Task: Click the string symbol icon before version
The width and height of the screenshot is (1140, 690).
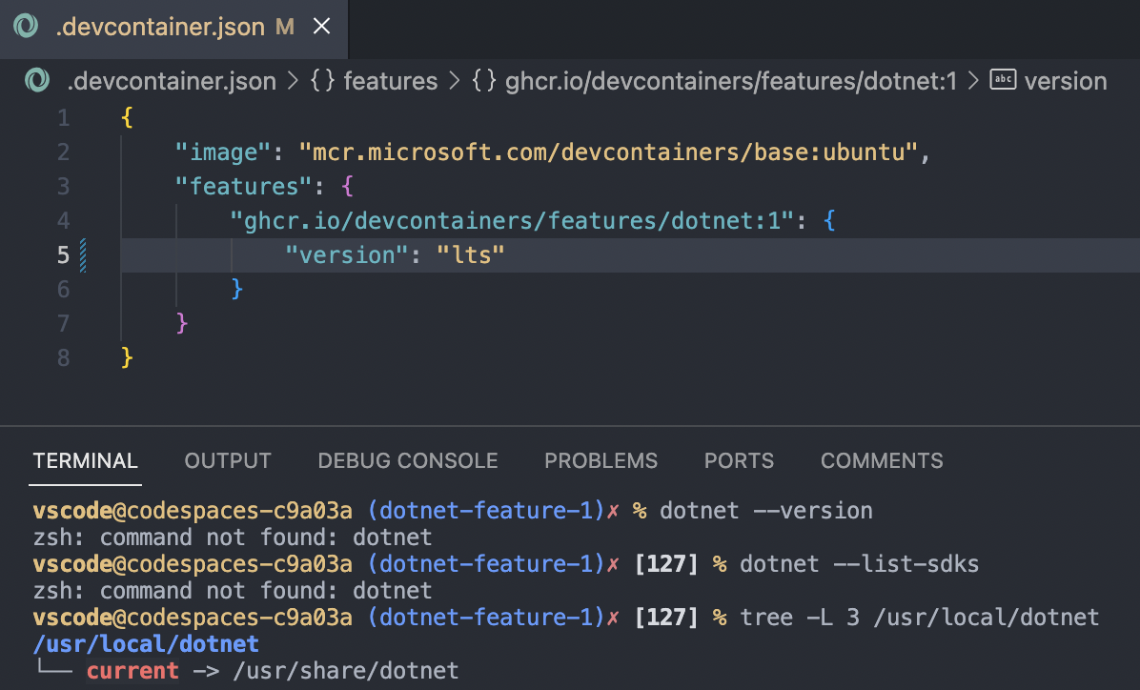Action: pyautogui.click(x=1003, y=80)
